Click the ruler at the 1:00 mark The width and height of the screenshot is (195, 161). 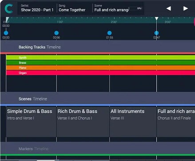pos(60,22)
